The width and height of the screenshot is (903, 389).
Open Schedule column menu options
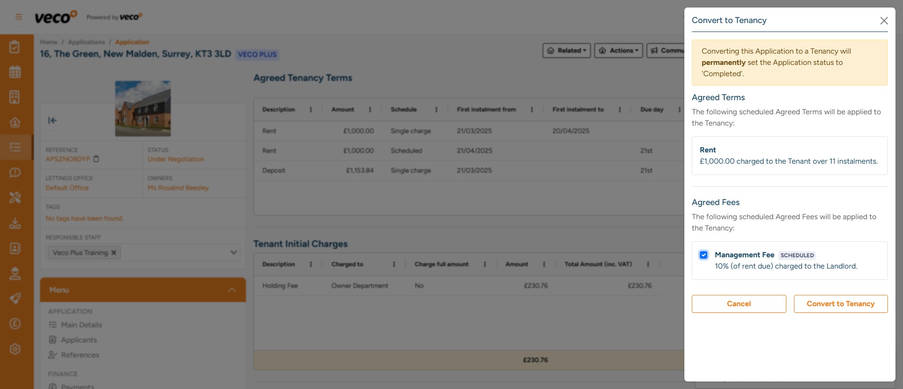436,110
